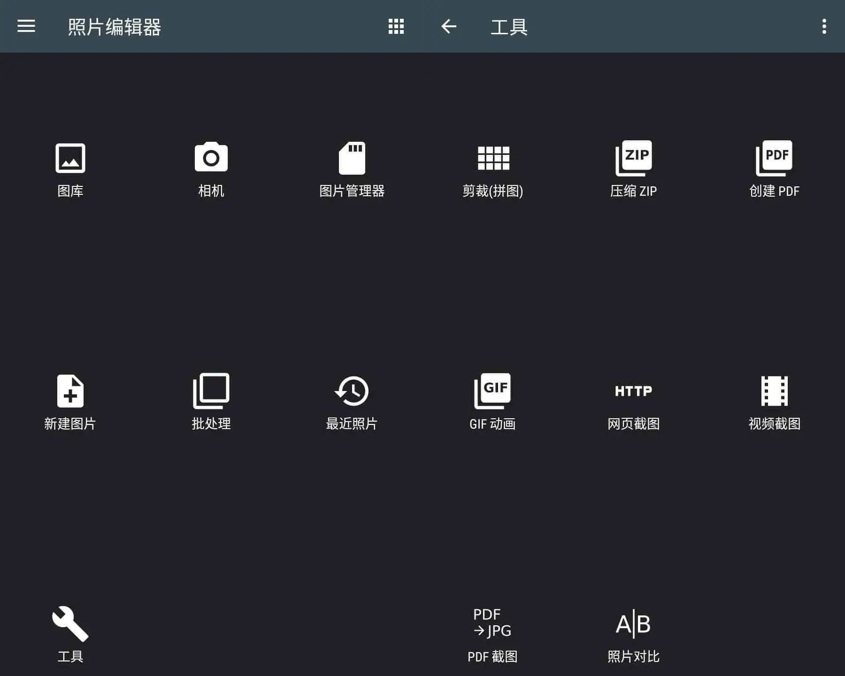
Task: Open the hamburger navigation menu
Action: click(26, 26)
